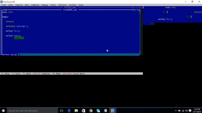Click the 11:16 cursor position indicator

(14, 55)
